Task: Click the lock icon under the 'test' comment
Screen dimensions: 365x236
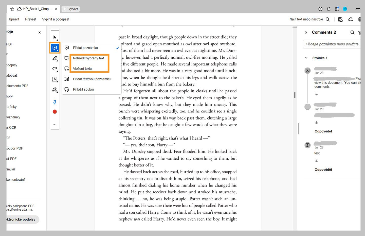Action: click(x=316, y=161)
